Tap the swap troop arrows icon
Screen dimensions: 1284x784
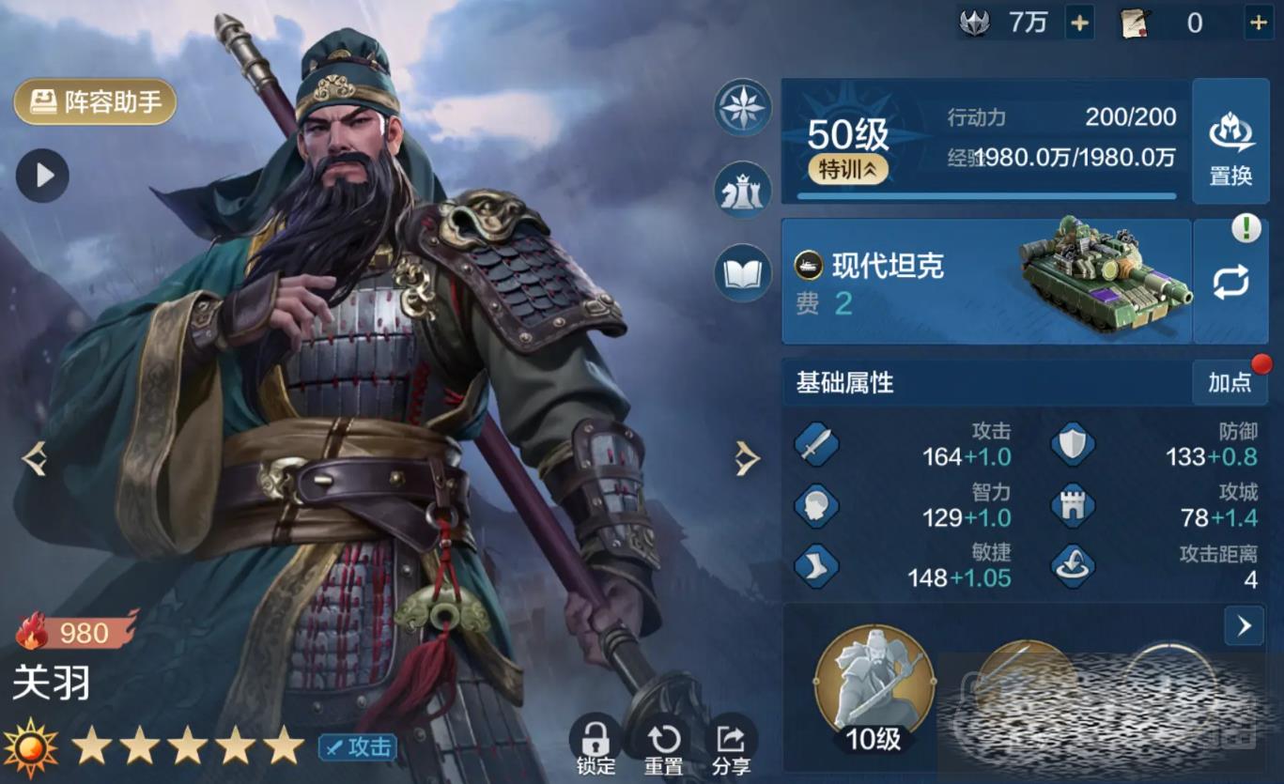(x=1230, y=282)
